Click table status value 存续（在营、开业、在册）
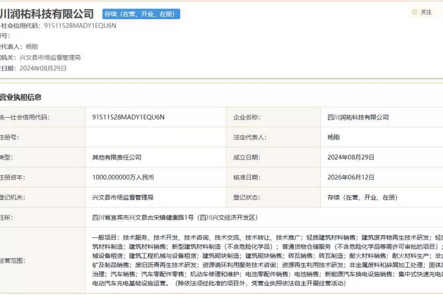 coord(362,197)
